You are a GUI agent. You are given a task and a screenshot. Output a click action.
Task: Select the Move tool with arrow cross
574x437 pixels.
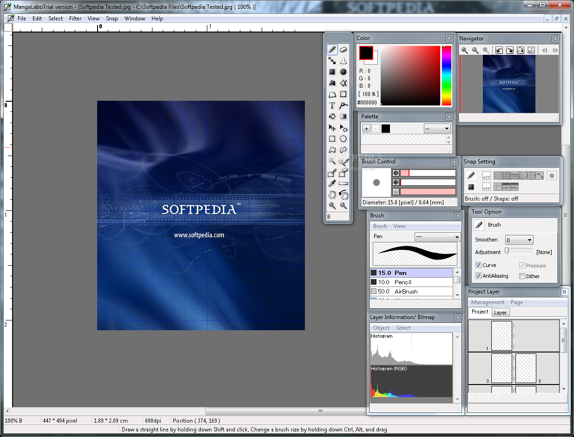click(332, 128)
